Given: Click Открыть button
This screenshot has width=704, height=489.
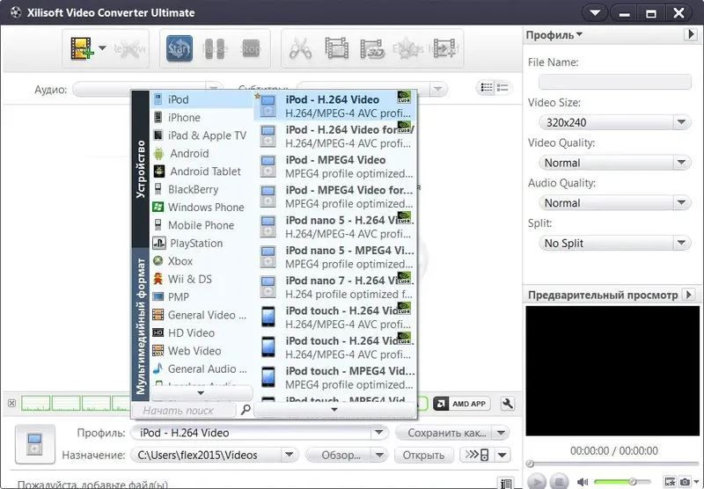Looking at the screenshot, I should (423, 455).
